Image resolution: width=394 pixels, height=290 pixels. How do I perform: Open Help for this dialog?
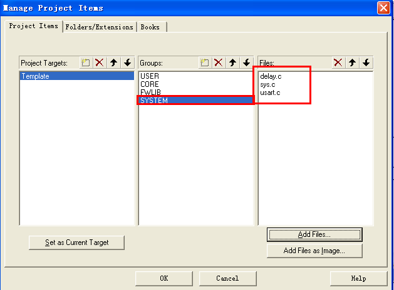tap(358, 278)
